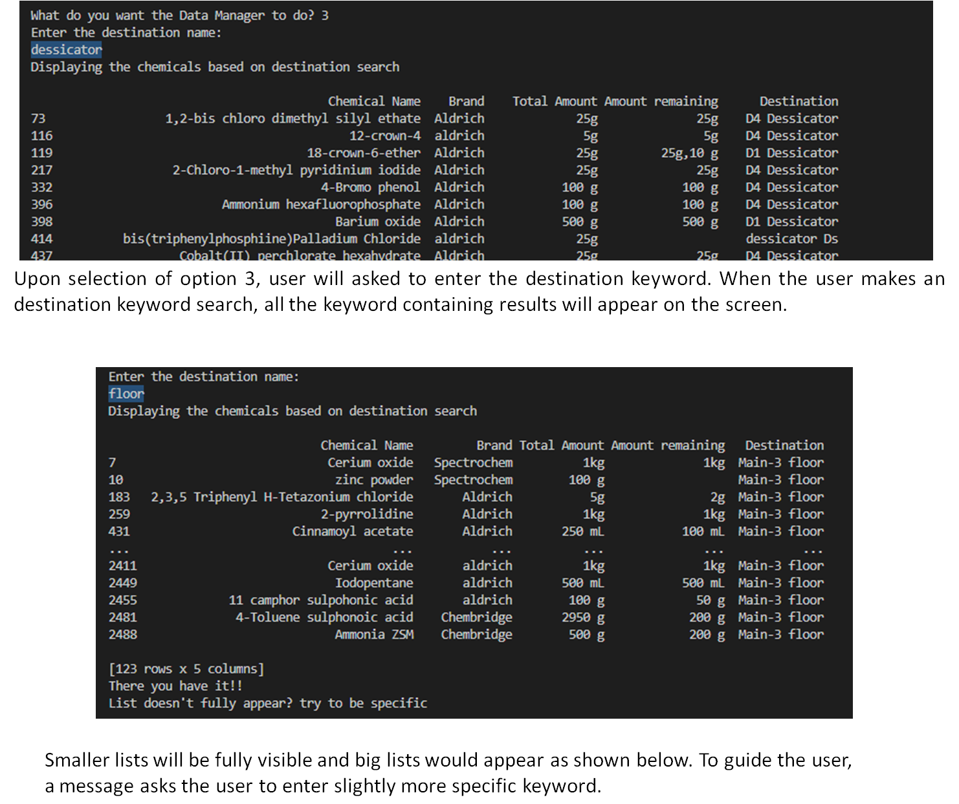
Task: Click the '2-pyrrolidine' chemical name
Action: point(367,514)
